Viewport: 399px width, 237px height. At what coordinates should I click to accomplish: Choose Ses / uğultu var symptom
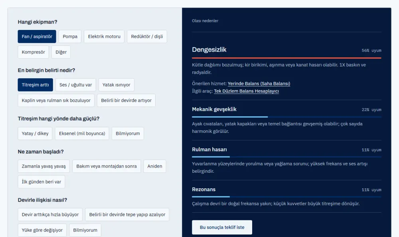point(75,85)
